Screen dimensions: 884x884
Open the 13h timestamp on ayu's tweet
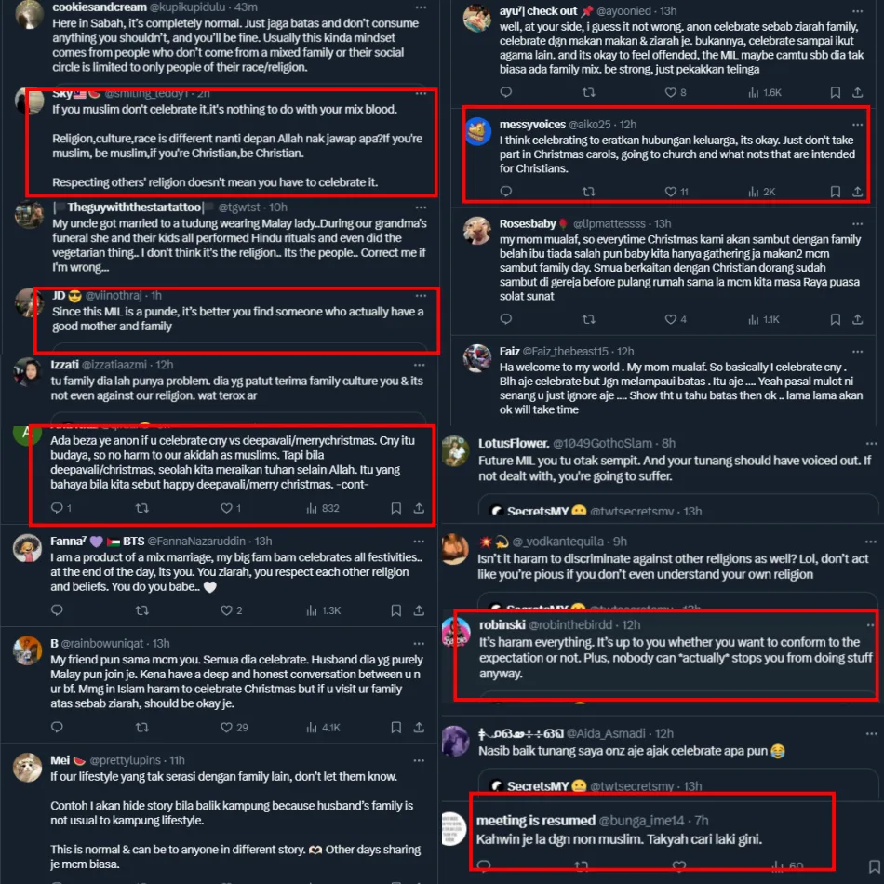[668, 11]
